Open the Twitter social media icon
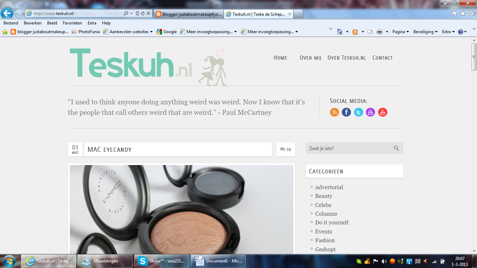 [x=359, y=112]
